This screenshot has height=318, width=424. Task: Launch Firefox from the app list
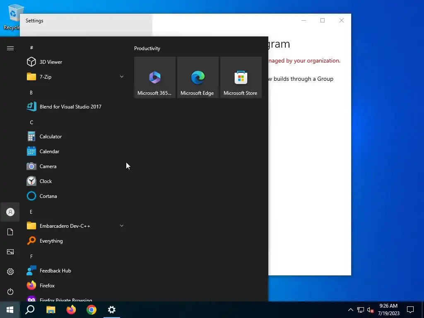76,286
